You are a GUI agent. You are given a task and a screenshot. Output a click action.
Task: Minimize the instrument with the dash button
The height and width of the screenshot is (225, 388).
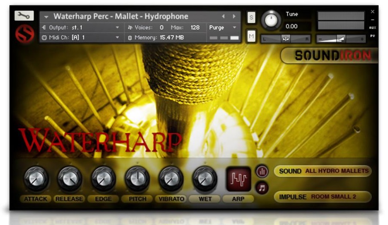tap(373, 20)
